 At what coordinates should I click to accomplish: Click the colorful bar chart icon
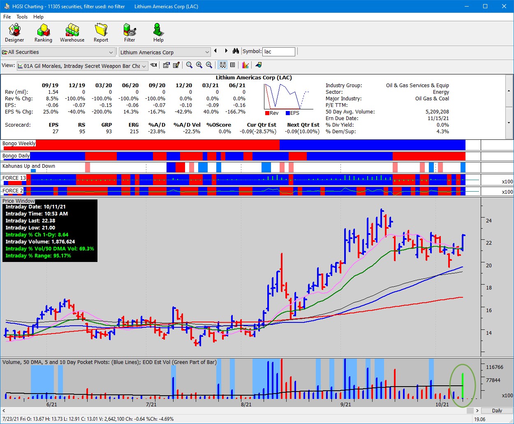click(x=245, y=65)
